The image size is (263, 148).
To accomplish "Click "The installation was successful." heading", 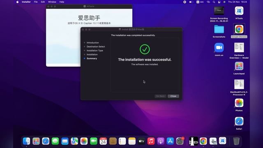I will [145, 60].
